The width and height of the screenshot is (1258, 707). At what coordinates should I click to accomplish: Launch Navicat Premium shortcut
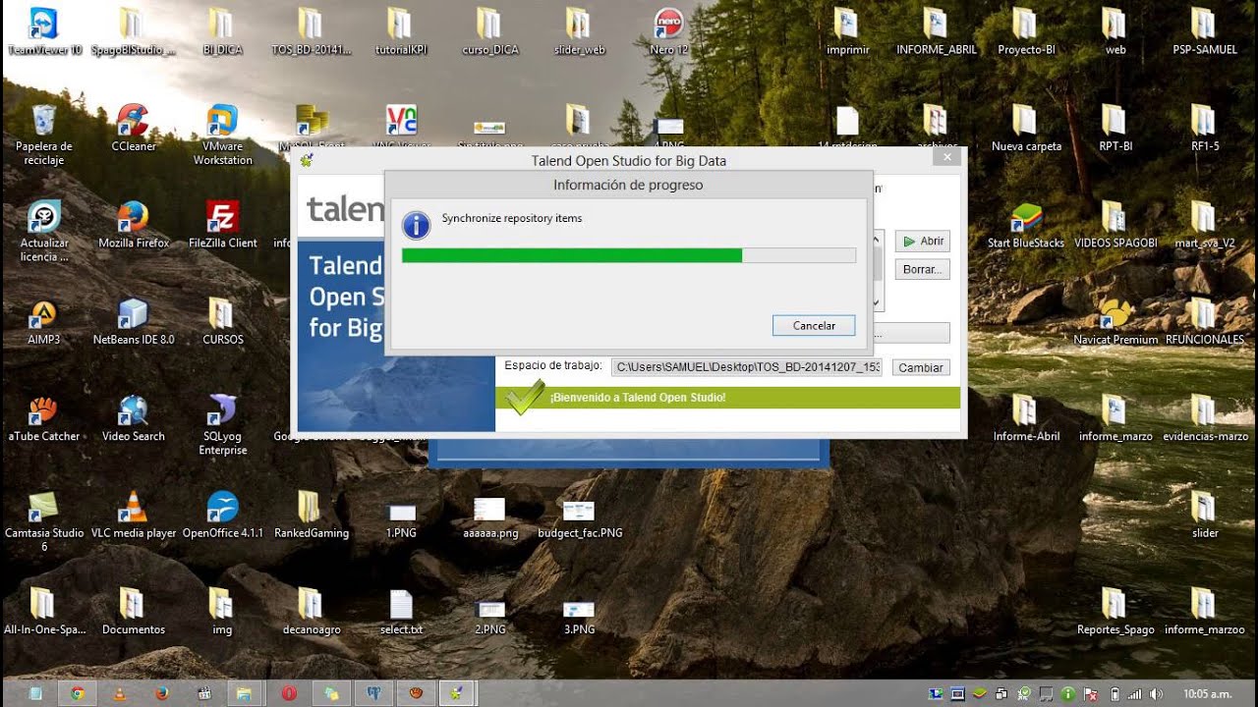click(1115, 321)
